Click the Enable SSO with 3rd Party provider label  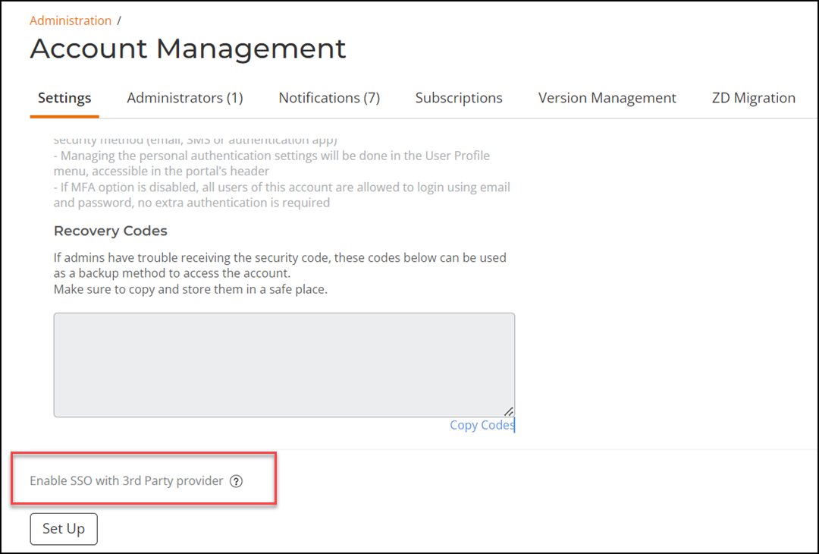[127, 481]
